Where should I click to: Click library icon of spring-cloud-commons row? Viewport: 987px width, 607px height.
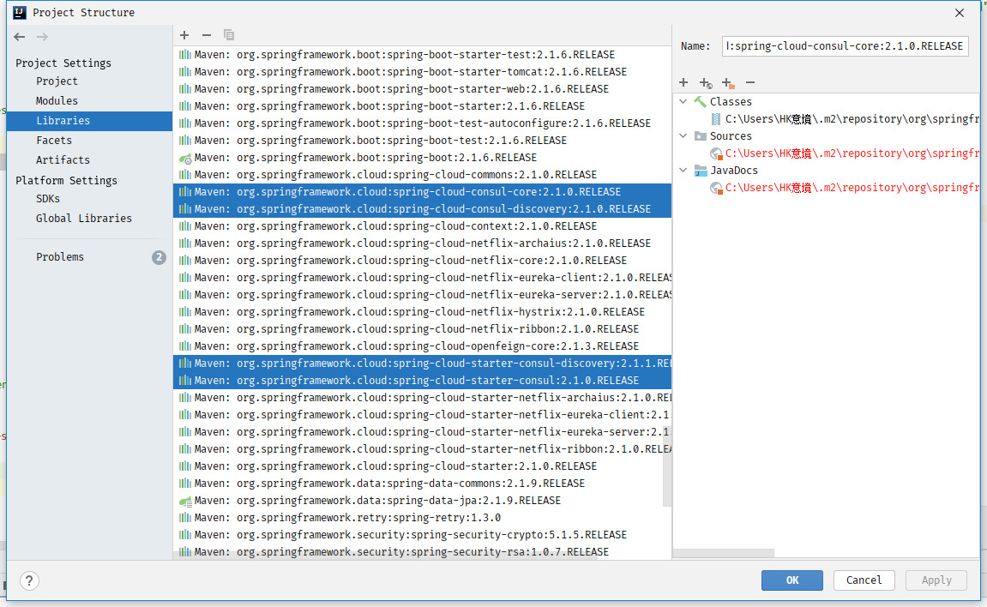point(185,175)
